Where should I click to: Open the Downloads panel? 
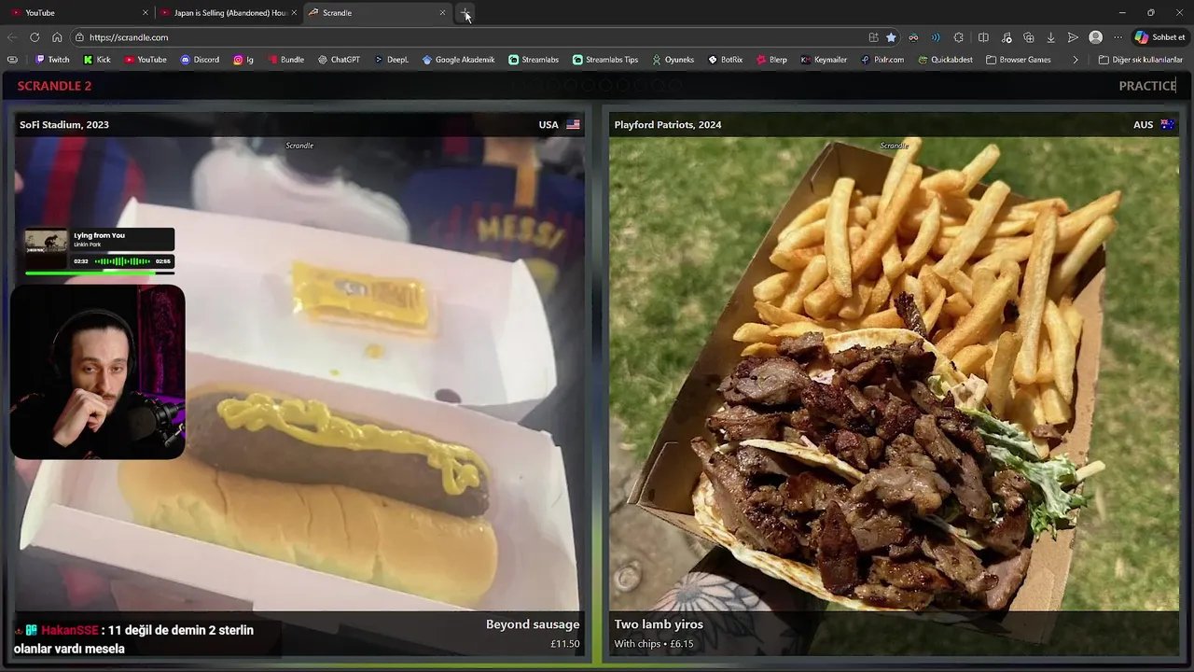[1051, 37]
